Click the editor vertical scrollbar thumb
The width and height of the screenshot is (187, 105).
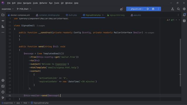click(180, 62)
